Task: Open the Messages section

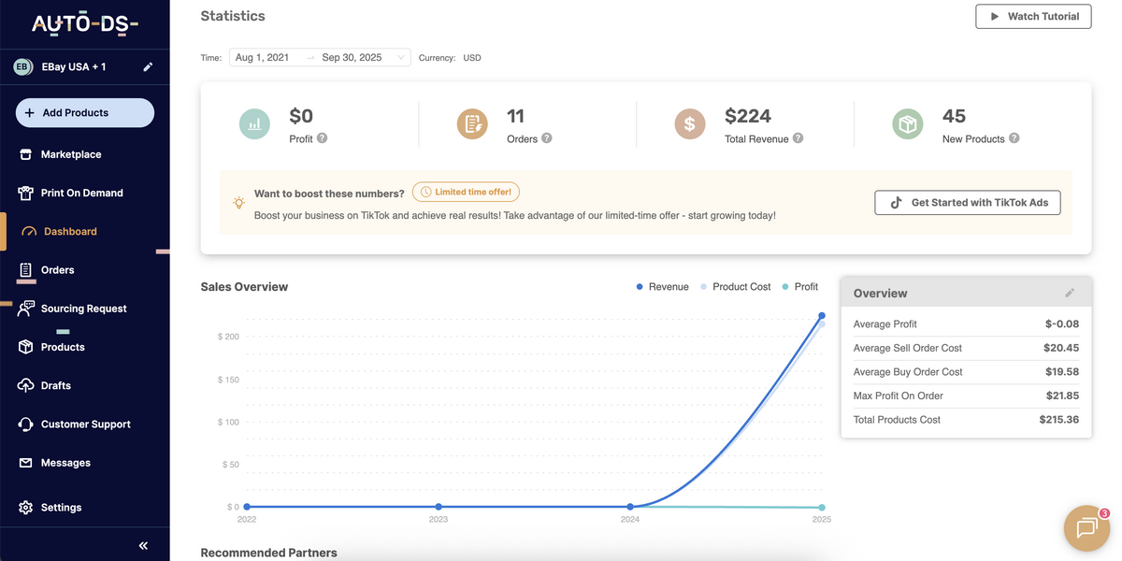Action: pos(66,462)
